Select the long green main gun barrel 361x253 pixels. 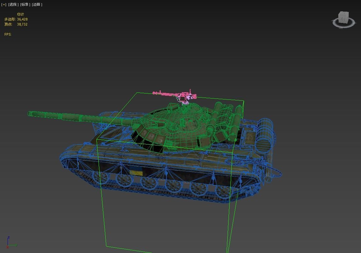click(81, 118)
